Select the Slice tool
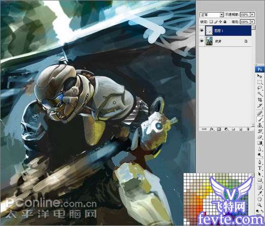Image resolution: width=265 pixels, height=226 pixels. pyautogui.click(x=259, y=106)
